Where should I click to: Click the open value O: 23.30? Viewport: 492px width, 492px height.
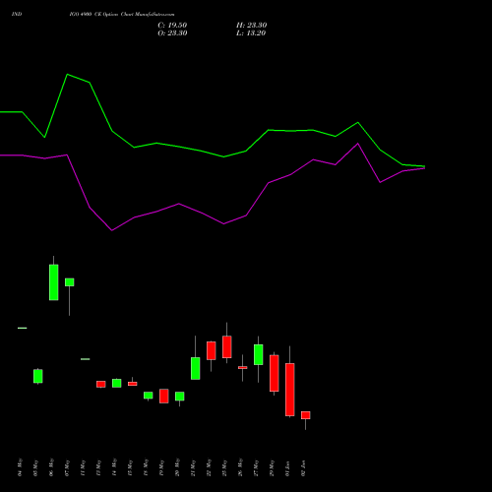pyautogui.click(x=172, y=33)
